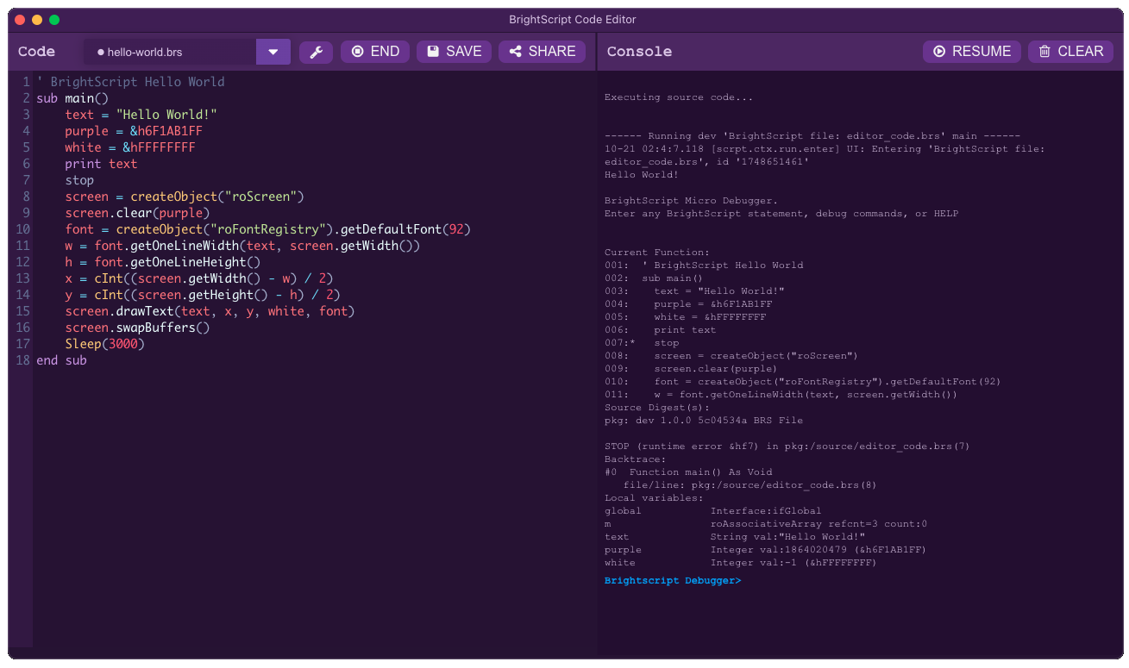Click the 'Source Digest(s):' console line

(x=657, y=408)
